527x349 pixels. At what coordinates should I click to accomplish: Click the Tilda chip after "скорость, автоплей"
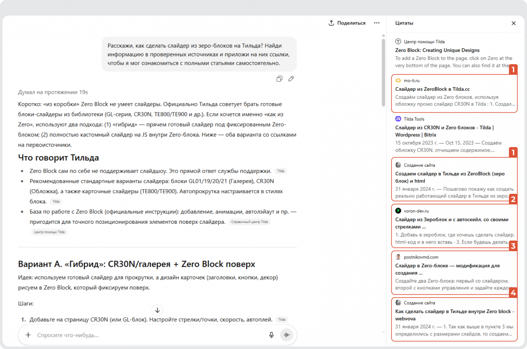pyautogui.click(x=282, y=319)
